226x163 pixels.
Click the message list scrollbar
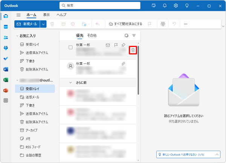click(x=138, y=70)
